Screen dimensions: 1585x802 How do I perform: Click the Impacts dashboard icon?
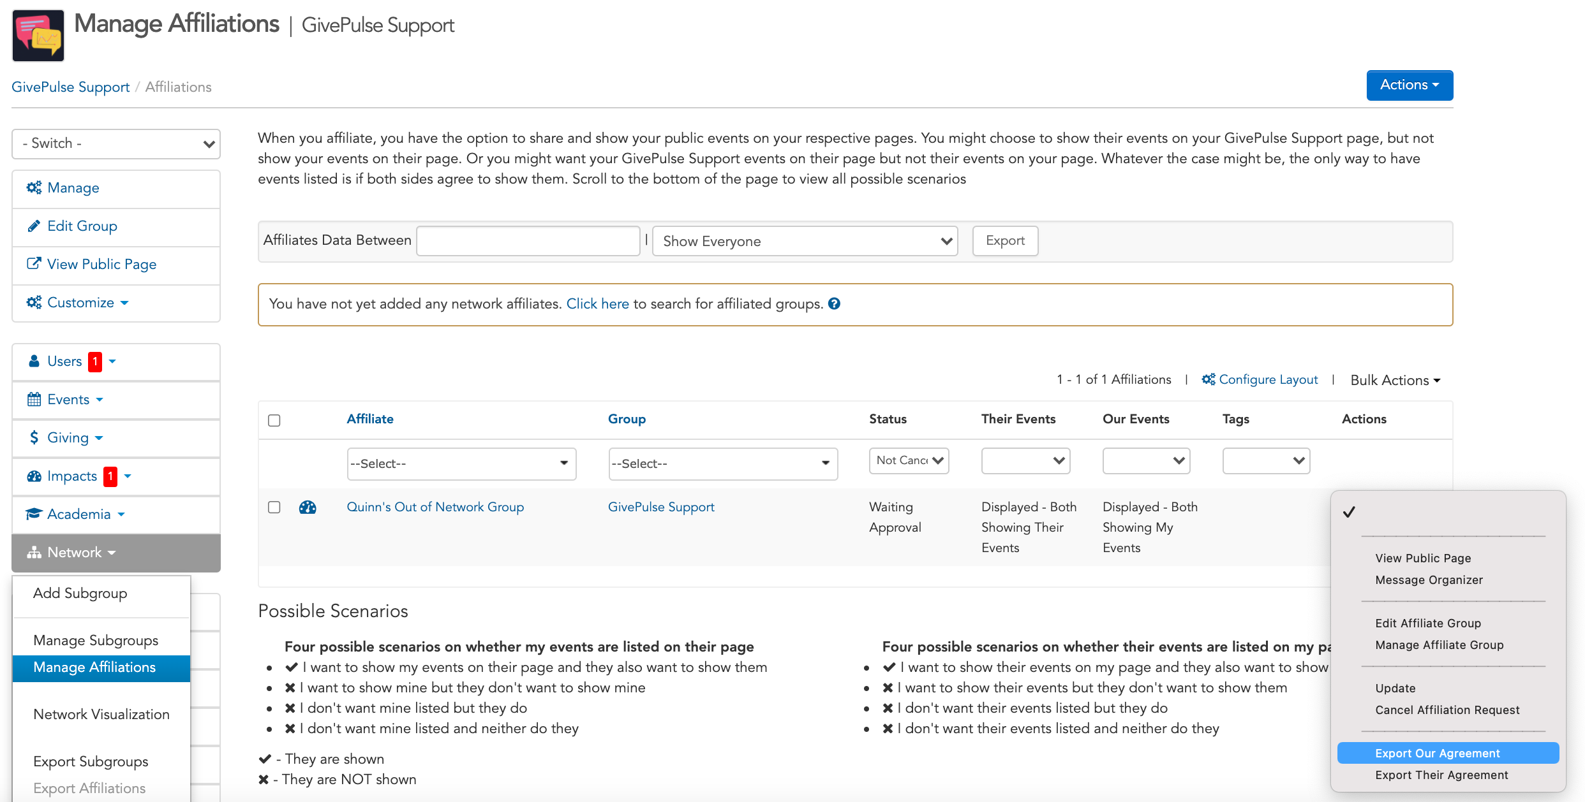[x=34, y=476]
